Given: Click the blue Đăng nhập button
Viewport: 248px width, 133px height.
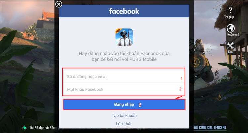Looking at the screenshot, I should 124,104.
